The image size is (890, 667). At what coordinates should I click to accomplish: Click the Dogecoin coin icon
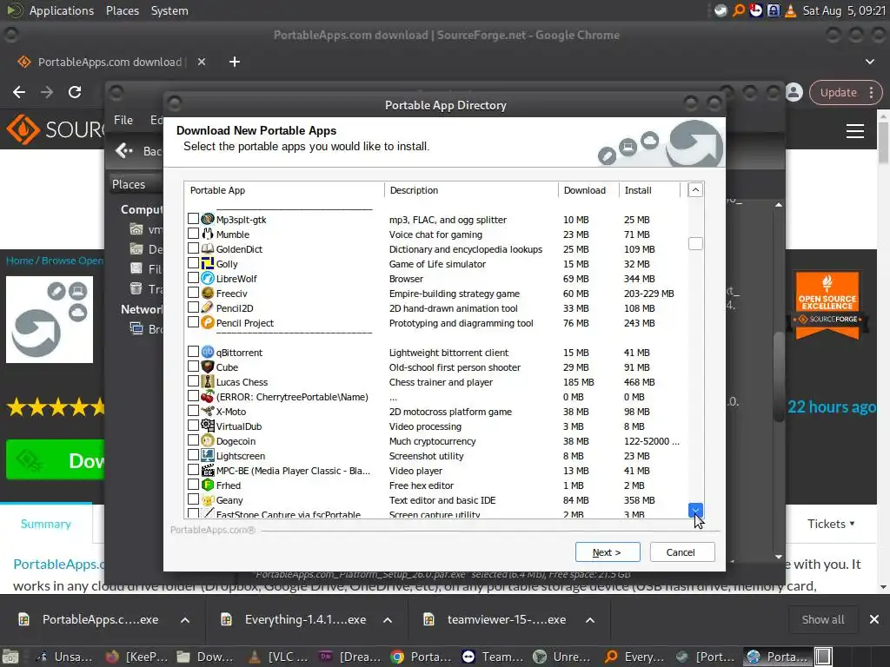click(x=208, y=440)
